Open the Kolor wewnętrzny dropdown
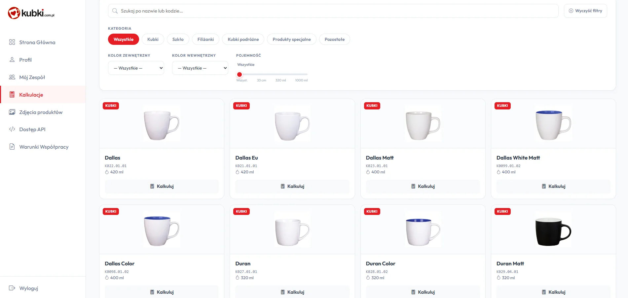 tap(200, 68)
